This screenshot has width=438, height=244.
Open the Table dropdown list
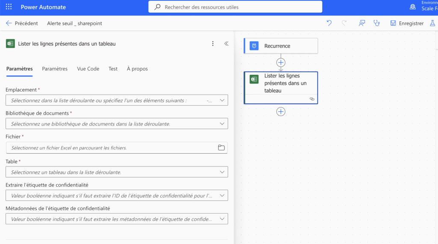pos(222,172)
